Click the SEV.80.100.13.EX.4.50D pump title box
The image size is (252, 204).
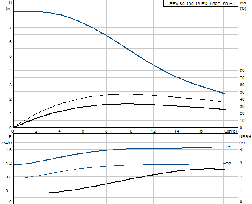(201, 3)
